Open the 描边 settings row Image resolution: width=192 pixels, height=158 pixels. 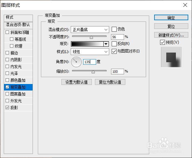coord(18,53)
